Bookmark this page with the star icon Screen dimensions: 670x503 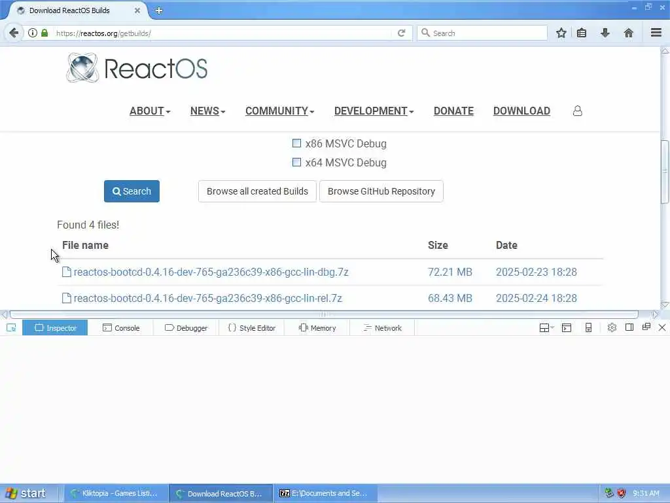[x=561, y=33]
